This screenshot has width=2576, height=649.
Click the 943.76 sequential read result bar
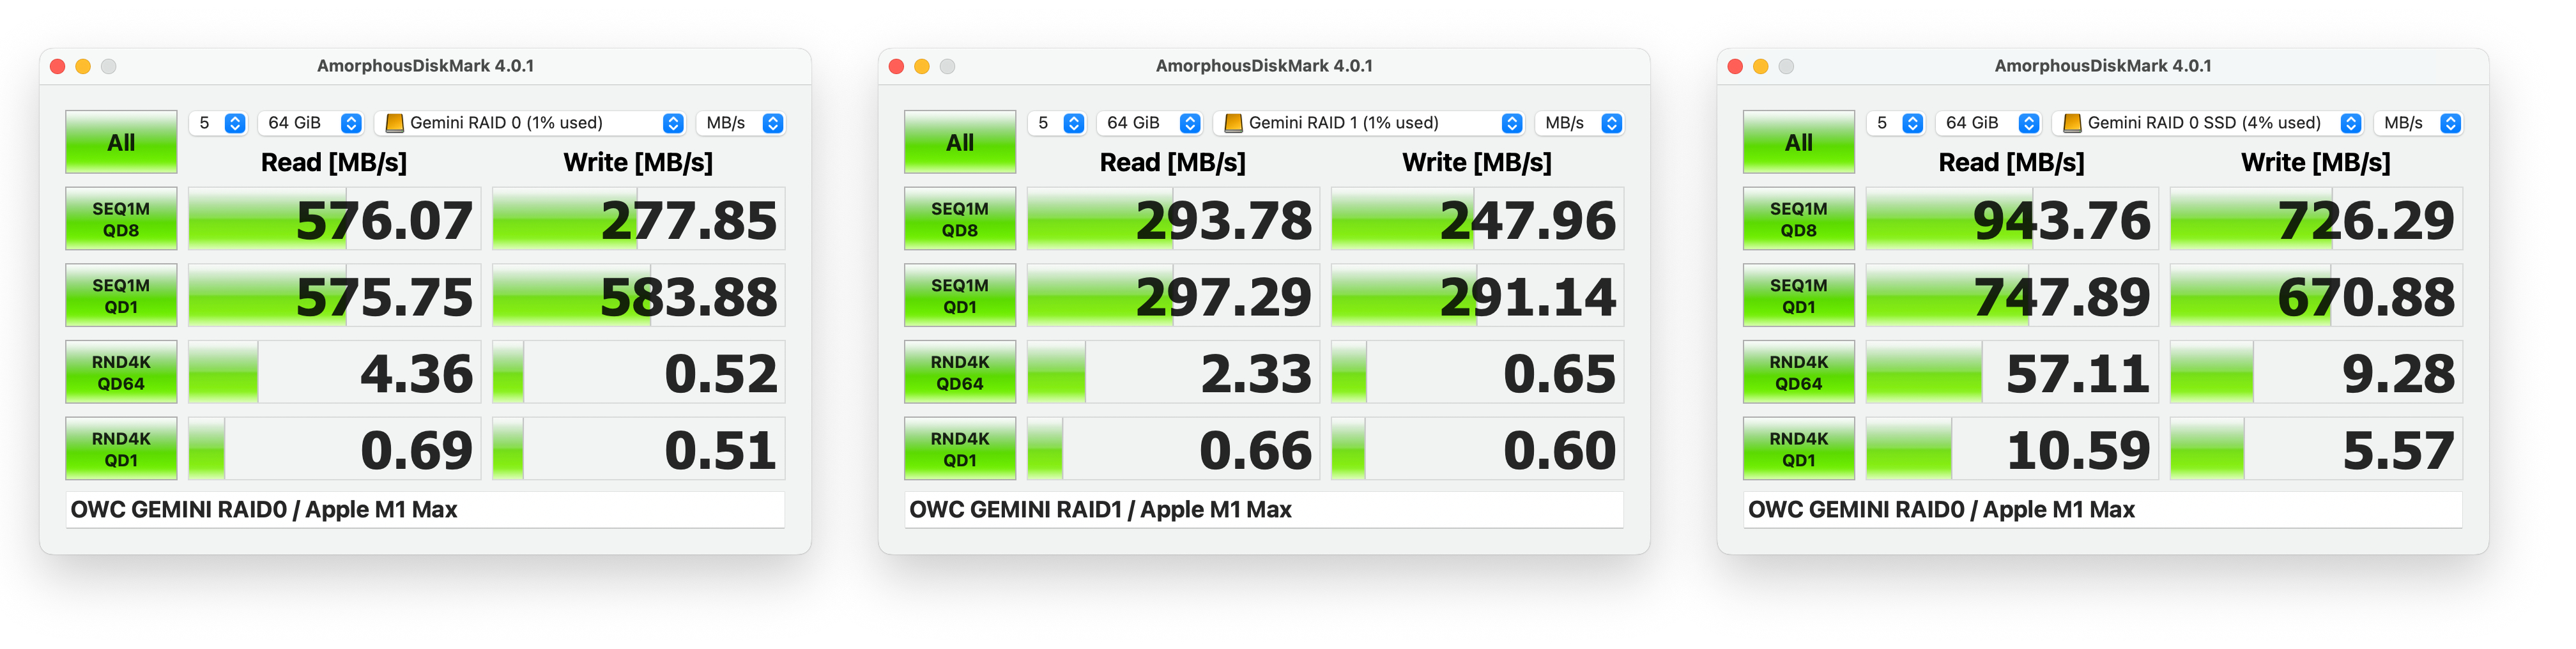click(2010, 220)
